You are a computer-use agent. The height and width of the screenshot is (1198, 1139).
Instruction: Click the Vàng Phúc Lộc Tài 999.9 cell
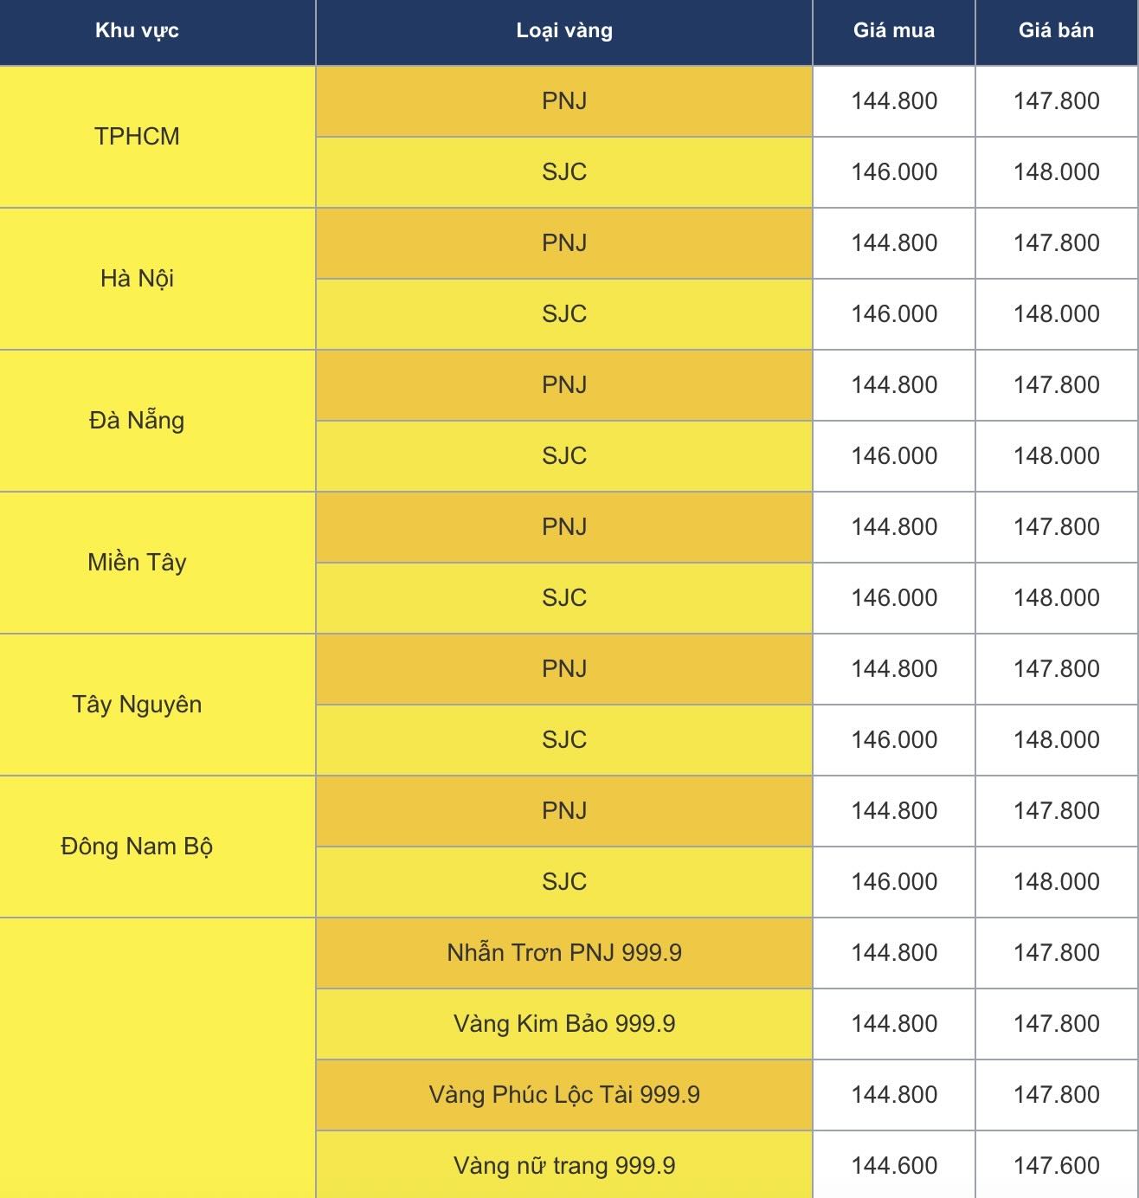tap(564, 1094)
